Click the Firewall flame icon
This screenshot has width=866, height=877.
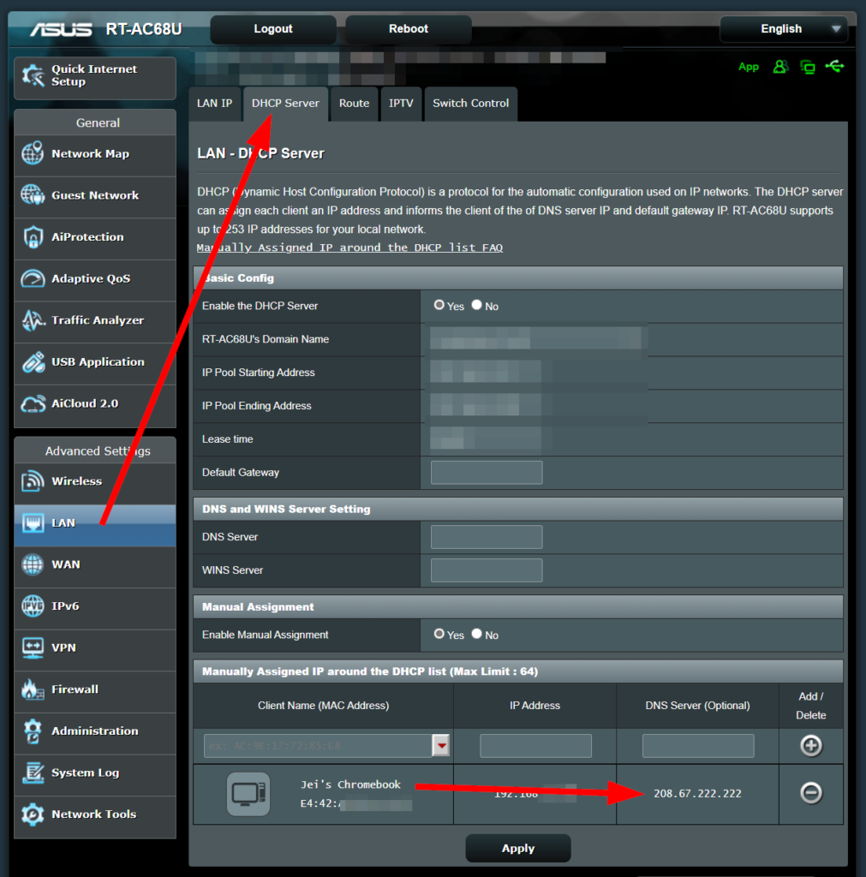33,689
